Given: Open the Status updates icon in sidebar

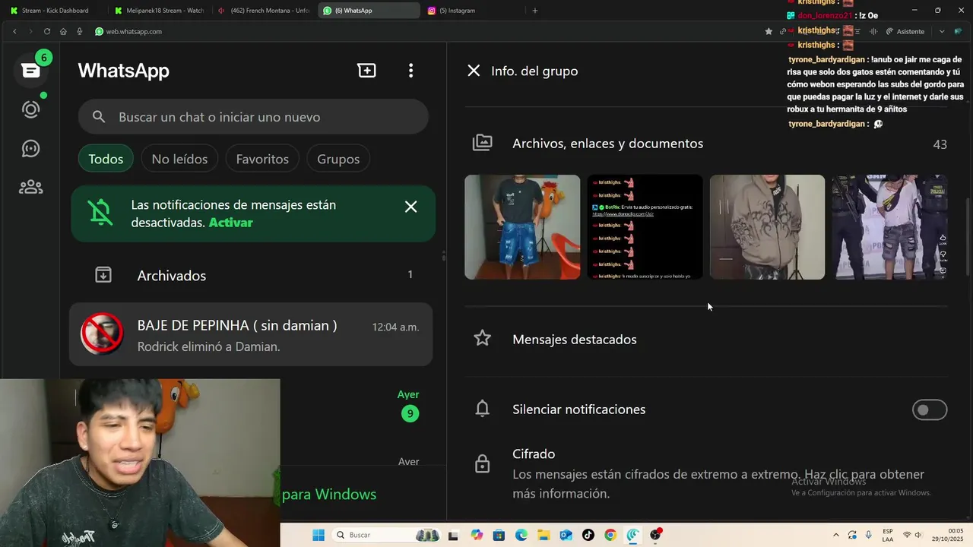Looking at the screenshot, I should [x=30, y=109].
